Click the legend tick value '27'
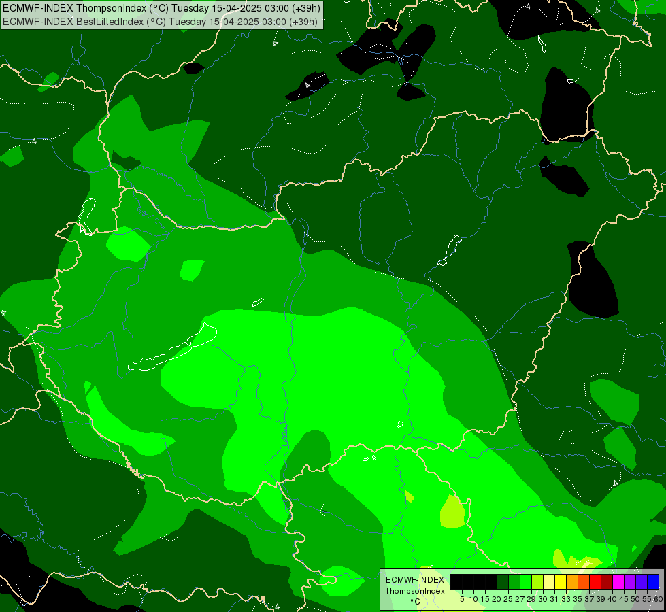The image size is (666, 612). [520, 599]
